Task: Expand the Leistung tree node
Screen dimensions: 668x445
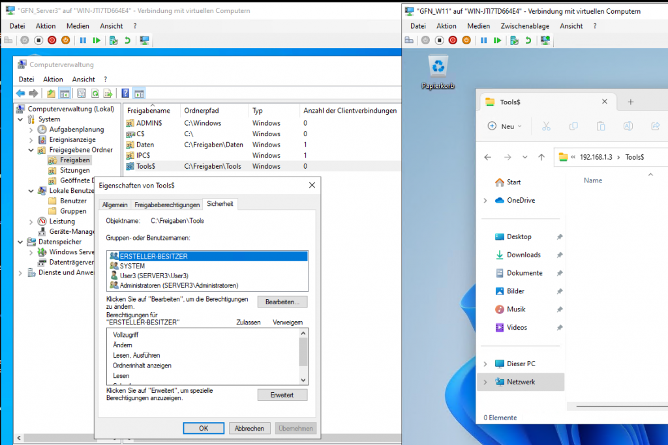Action: [x=31, y=222]
